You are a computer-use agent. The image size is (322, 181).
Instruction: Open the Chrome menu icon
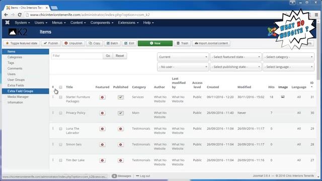[x=316, y=15]
